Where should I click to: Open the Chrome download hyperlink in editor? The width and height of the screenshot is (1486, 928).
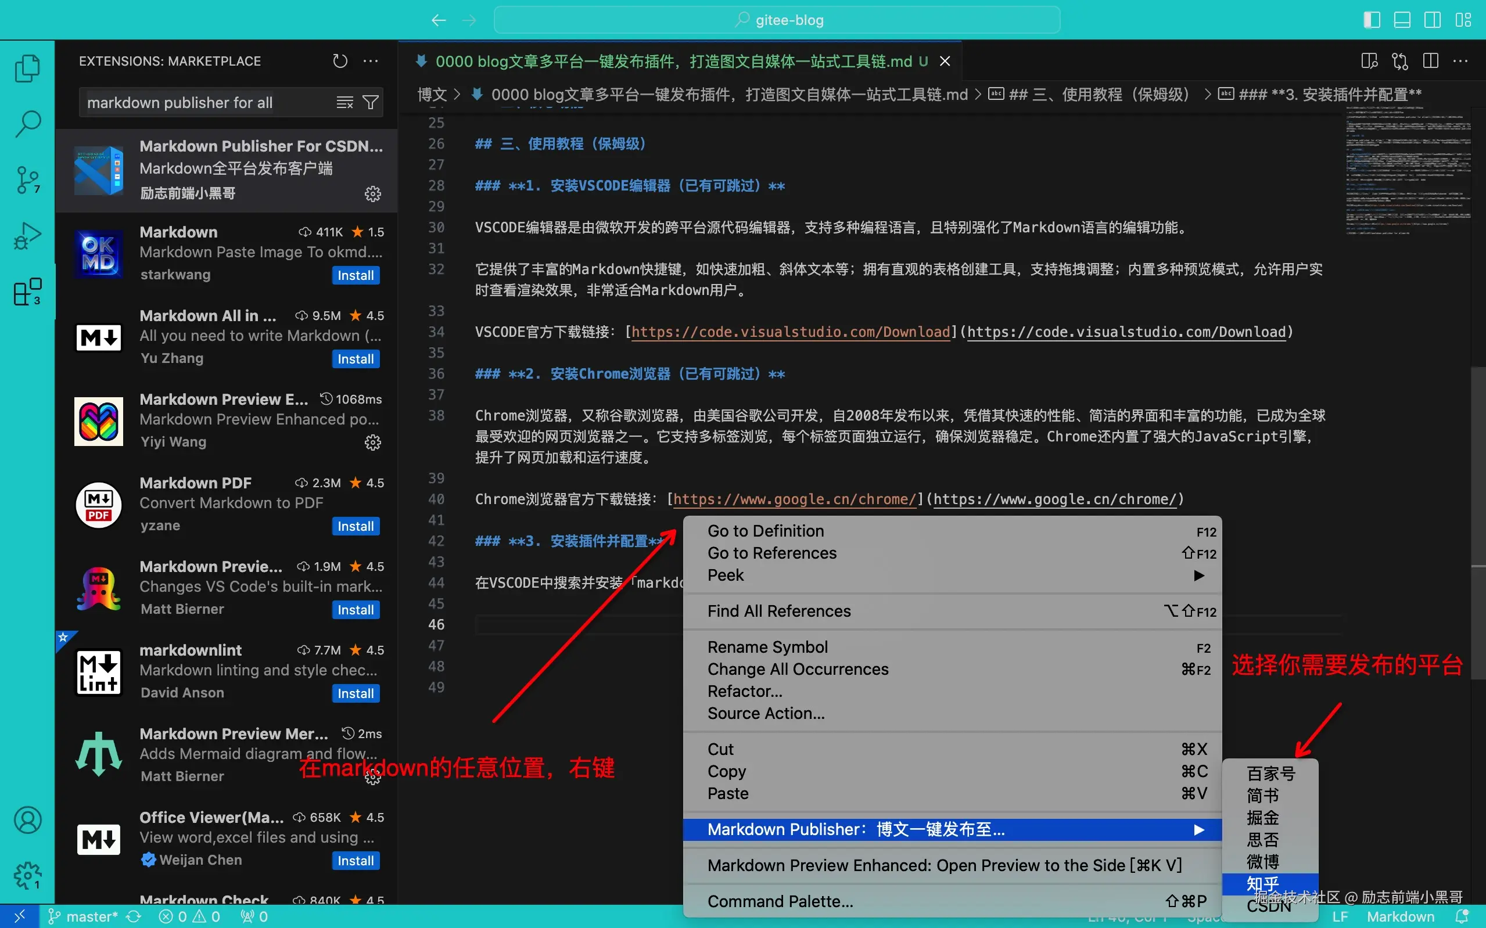pos(794,499)
